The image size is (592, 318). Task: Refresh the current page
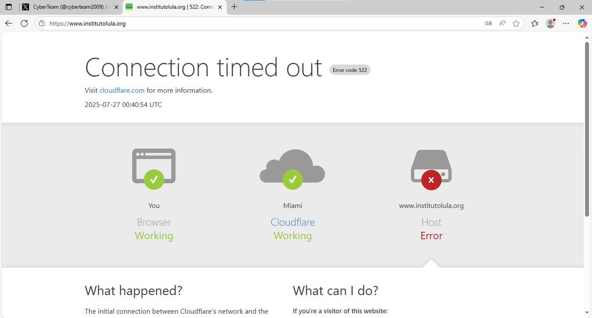click(x=24, y=23)
